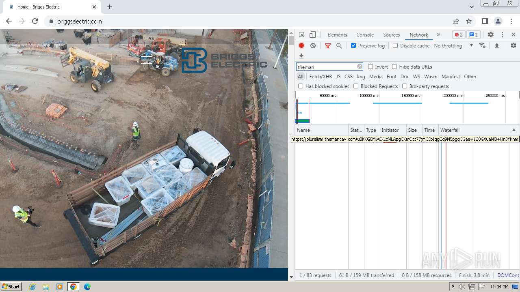Toggle the network filter funnel icon
520x292 pixels.
[x=328, y=46]
